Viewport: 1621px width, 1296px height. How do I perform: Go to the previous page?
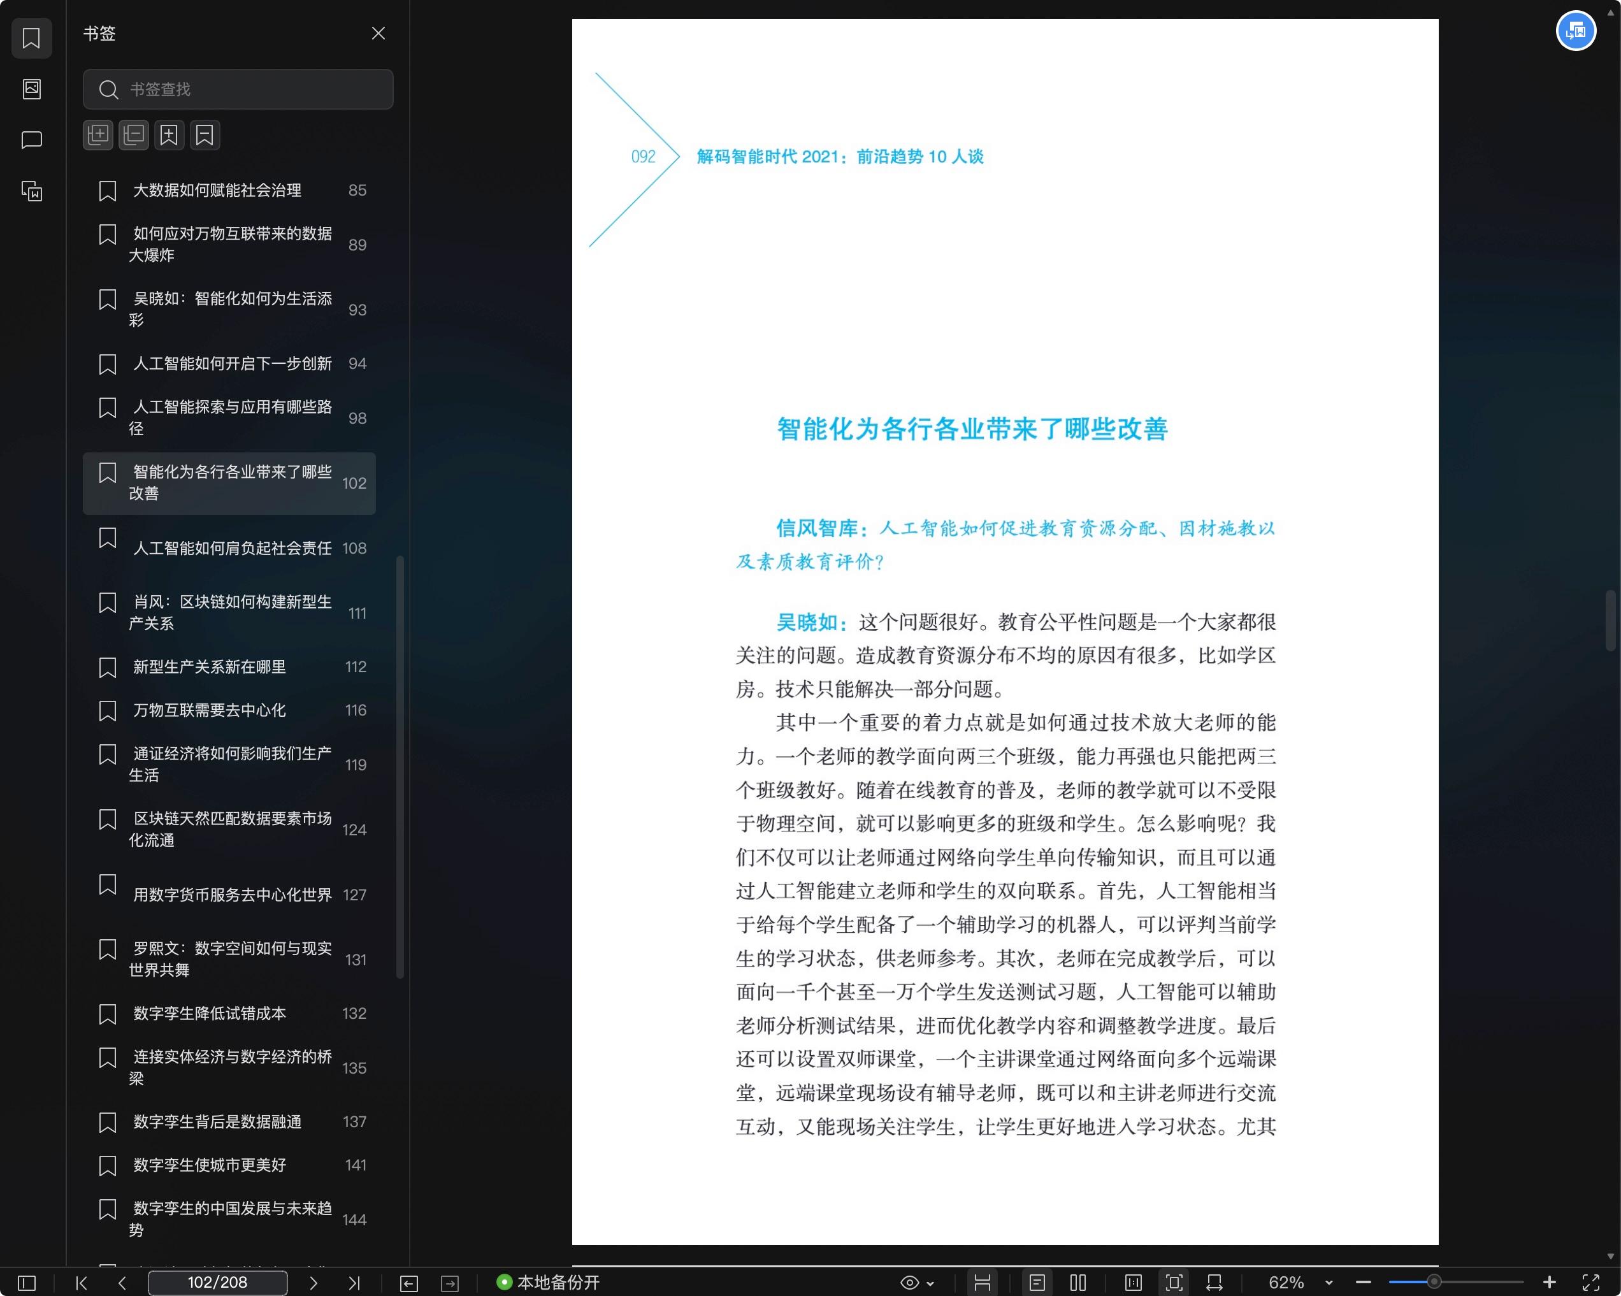(x=122, y=1283)
